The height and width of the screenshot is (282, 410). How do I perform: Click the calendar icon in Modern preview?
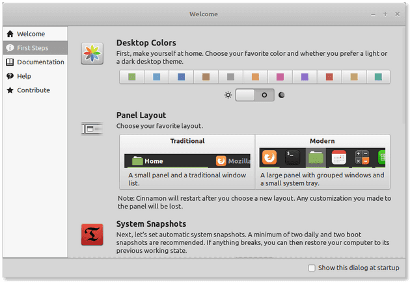pos(339,157)
